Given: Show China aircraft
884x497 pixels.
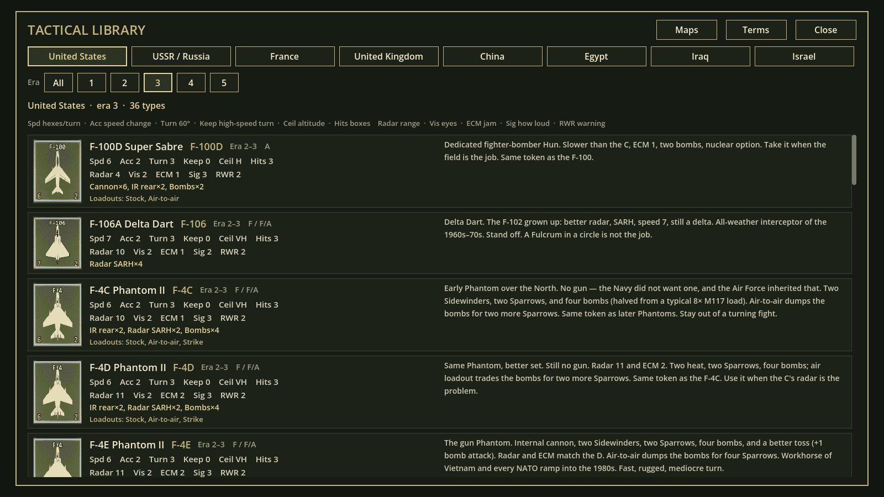Looking at the screenshot, I should click(x=493, y=56).
